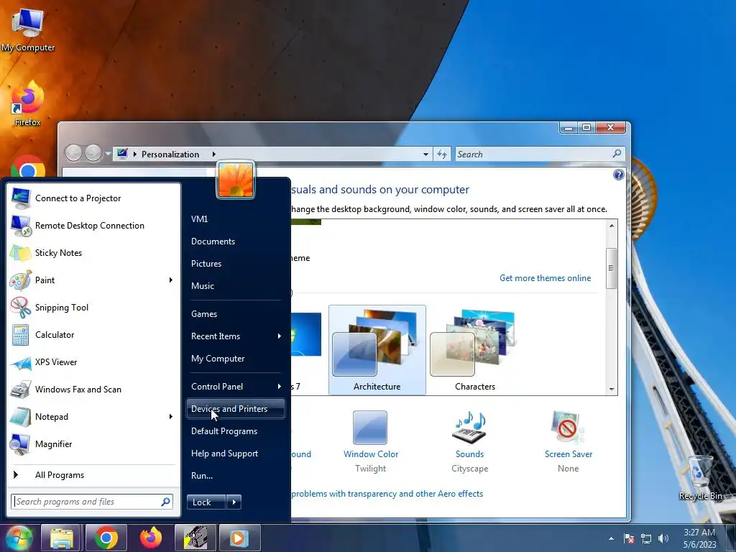This screenshot has height=552, width=736.
Task: Open the Screen Saver settings icon
Action: click(x=568, y=428)
